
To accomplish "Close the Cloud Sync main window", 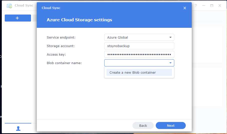I will pyautogui.click(x=220, y=6).
